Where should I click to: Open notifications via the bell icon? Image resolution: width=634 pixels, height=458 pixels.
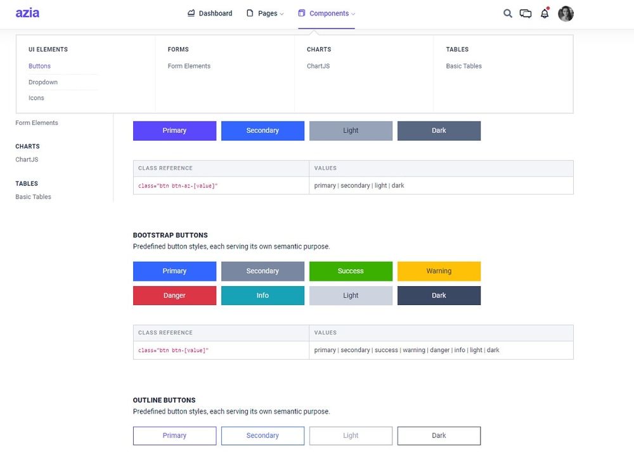[x=545, y=13]
